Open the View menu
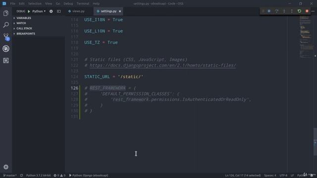Screen dimensions: 317x178 tap(49, 3)
